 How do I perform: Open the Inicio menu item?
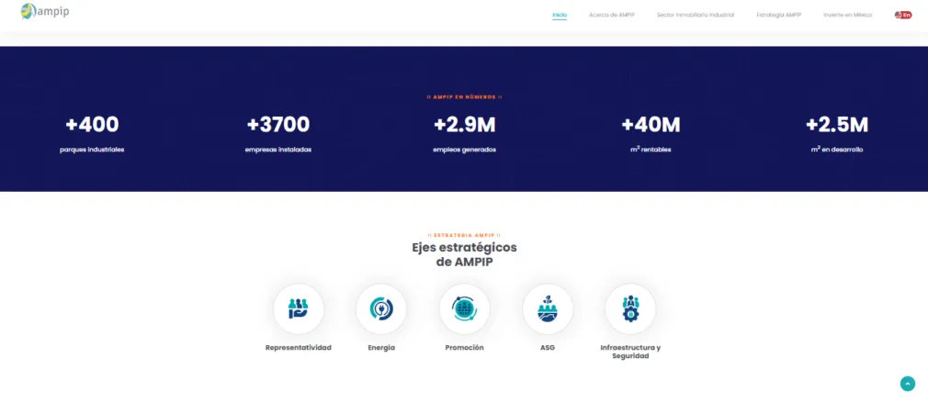[x=560, y=15]
